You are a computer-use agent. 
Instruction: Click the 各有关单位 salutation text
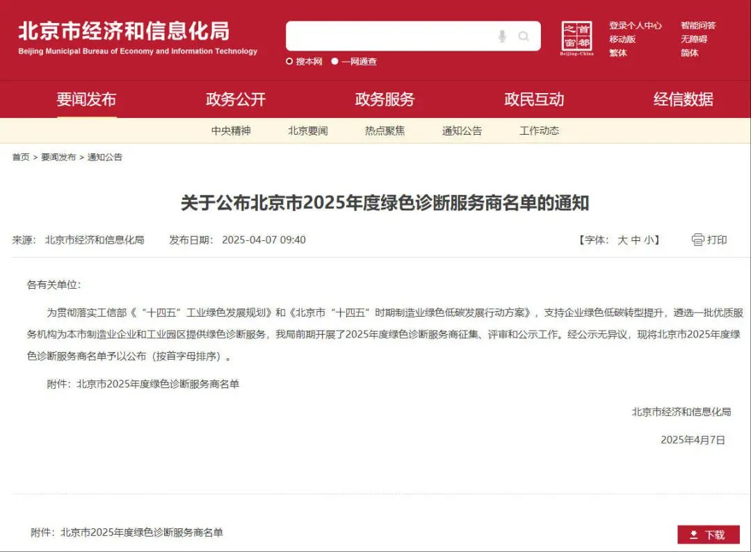tap(54, 285)
